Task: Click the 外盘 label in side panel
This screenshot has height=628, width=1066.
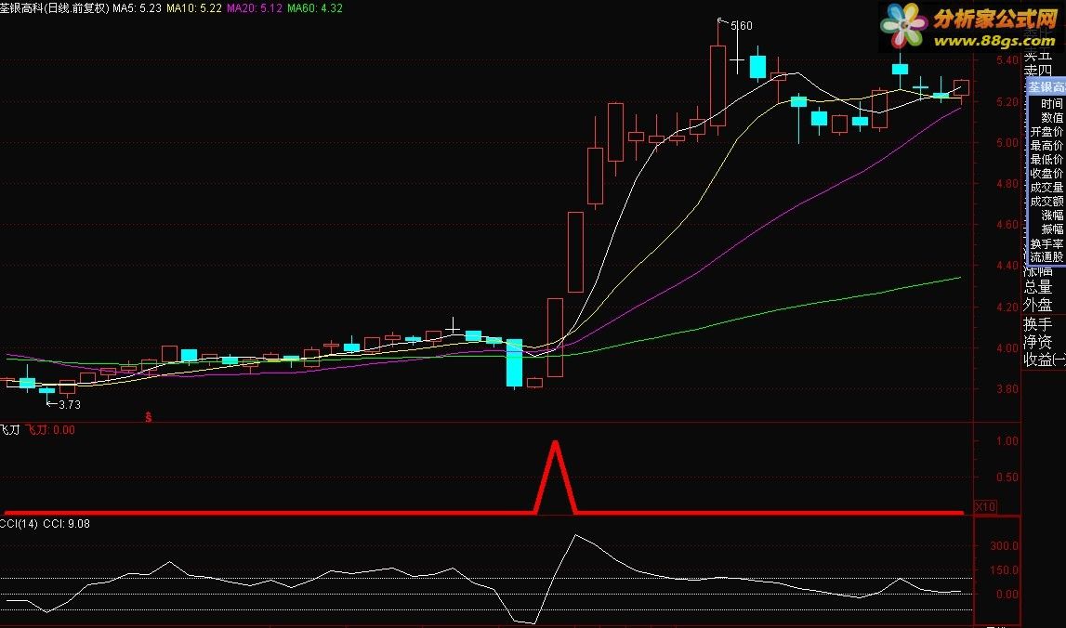Action: point(1037,305)
